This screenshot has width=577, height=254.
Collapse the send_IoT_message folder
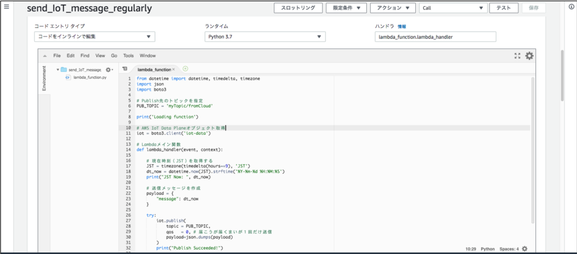[58, 70]
